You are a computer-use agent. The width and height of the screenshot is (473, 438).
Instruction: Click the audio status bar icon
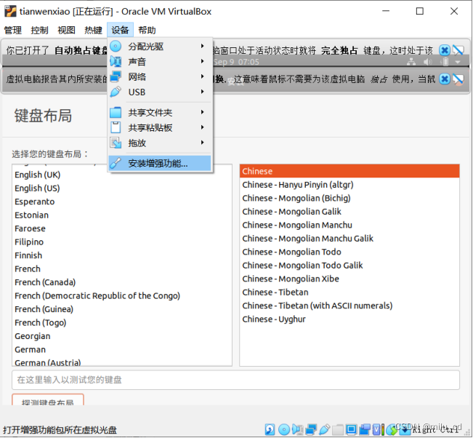(x=297, y=429)
